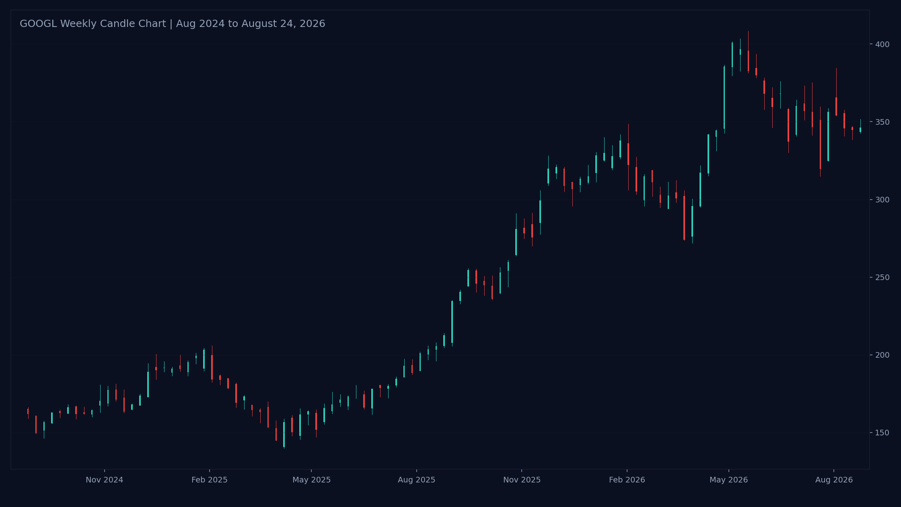Click the 150 price axis label
Image resolution: width=901 pixels, height=507 pixels.
pos(882,433)
